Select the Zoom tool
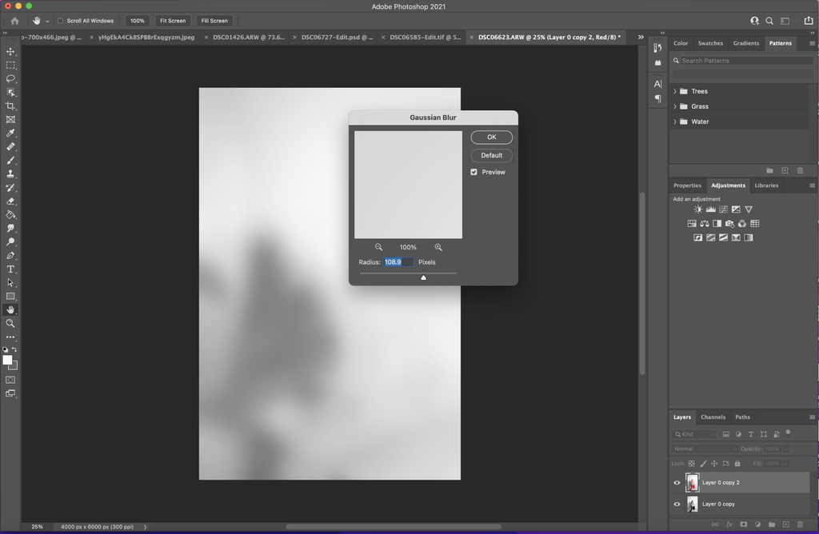819x534 pixels. click(x=10, y=323)
